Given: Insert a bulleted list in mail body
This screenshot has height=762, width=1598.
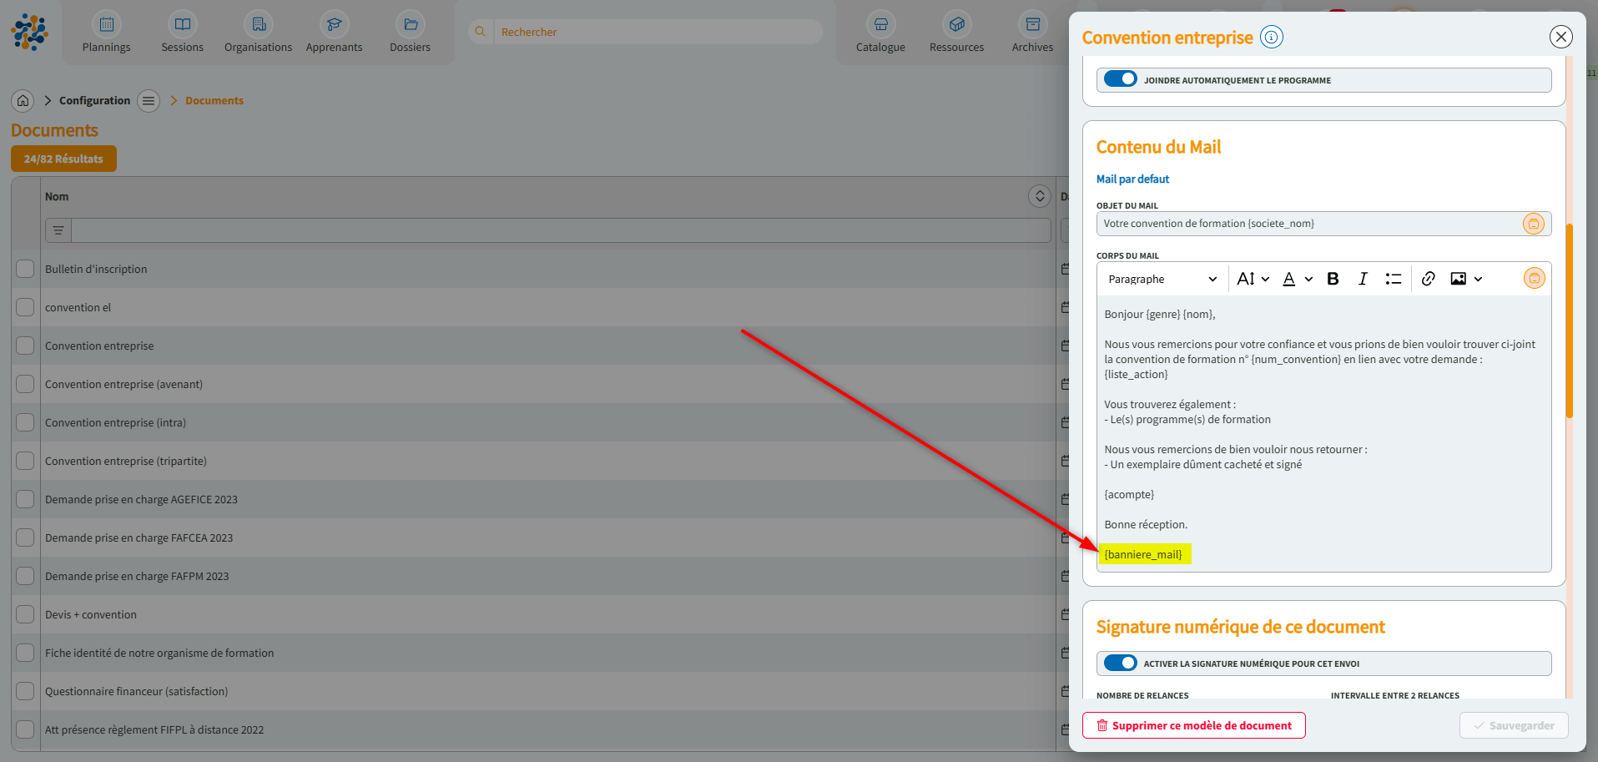Looking at the screenshot, I should 1393,279.
